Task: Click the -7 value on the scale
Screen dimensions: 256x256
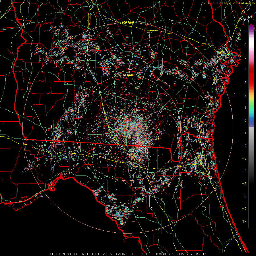Action: click(244, 209)
